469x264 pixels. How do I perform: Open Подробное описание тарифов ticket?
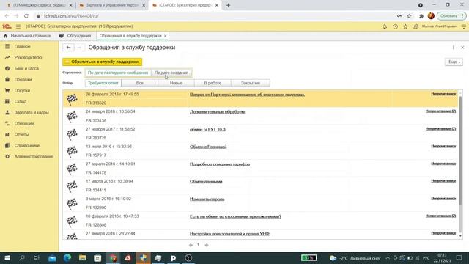(x=220, y=164)
